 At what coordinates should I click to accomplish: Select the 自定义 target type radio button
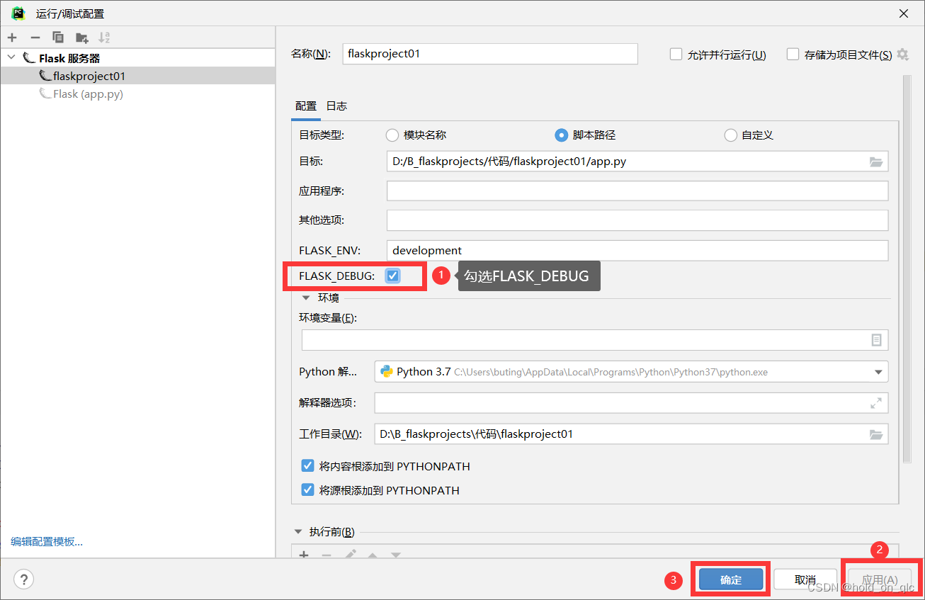click(731, 135)
